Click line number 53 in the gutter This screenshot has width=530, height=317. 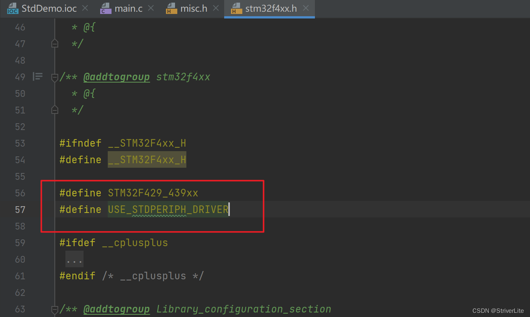pyautogui.click(x=20, y=143)
